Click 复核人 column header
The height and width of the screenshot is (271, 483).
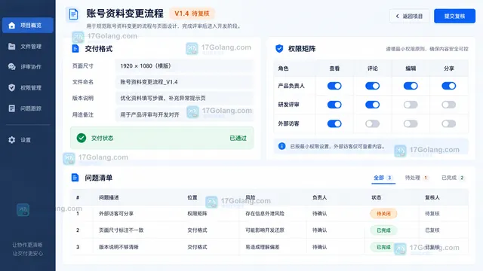pyautogui.click(x=432, y=197)
